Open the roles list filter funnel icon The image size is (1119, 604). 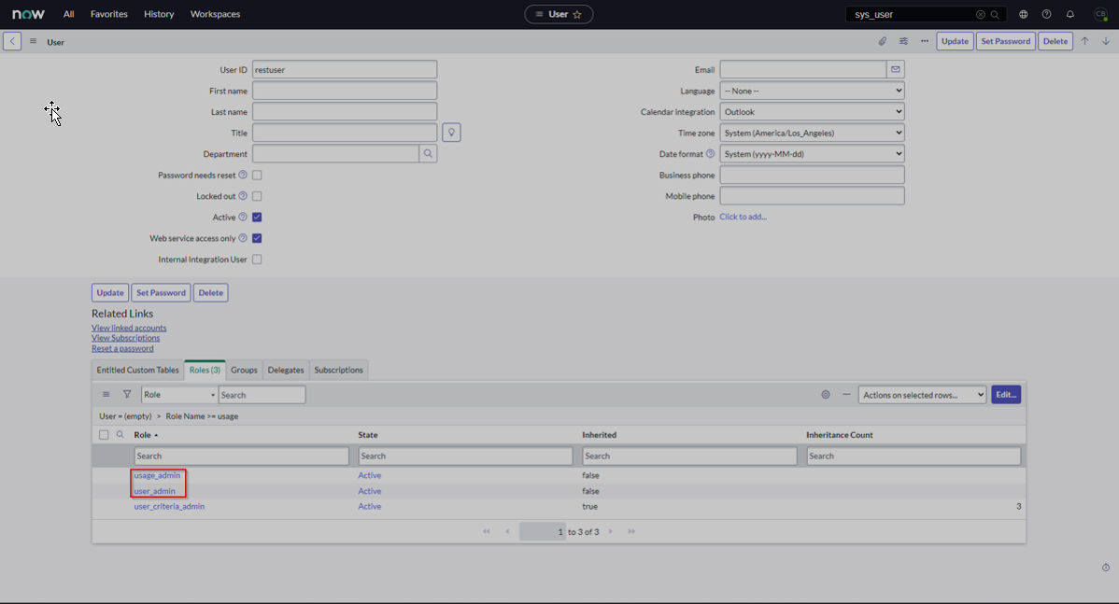(127, 395)
